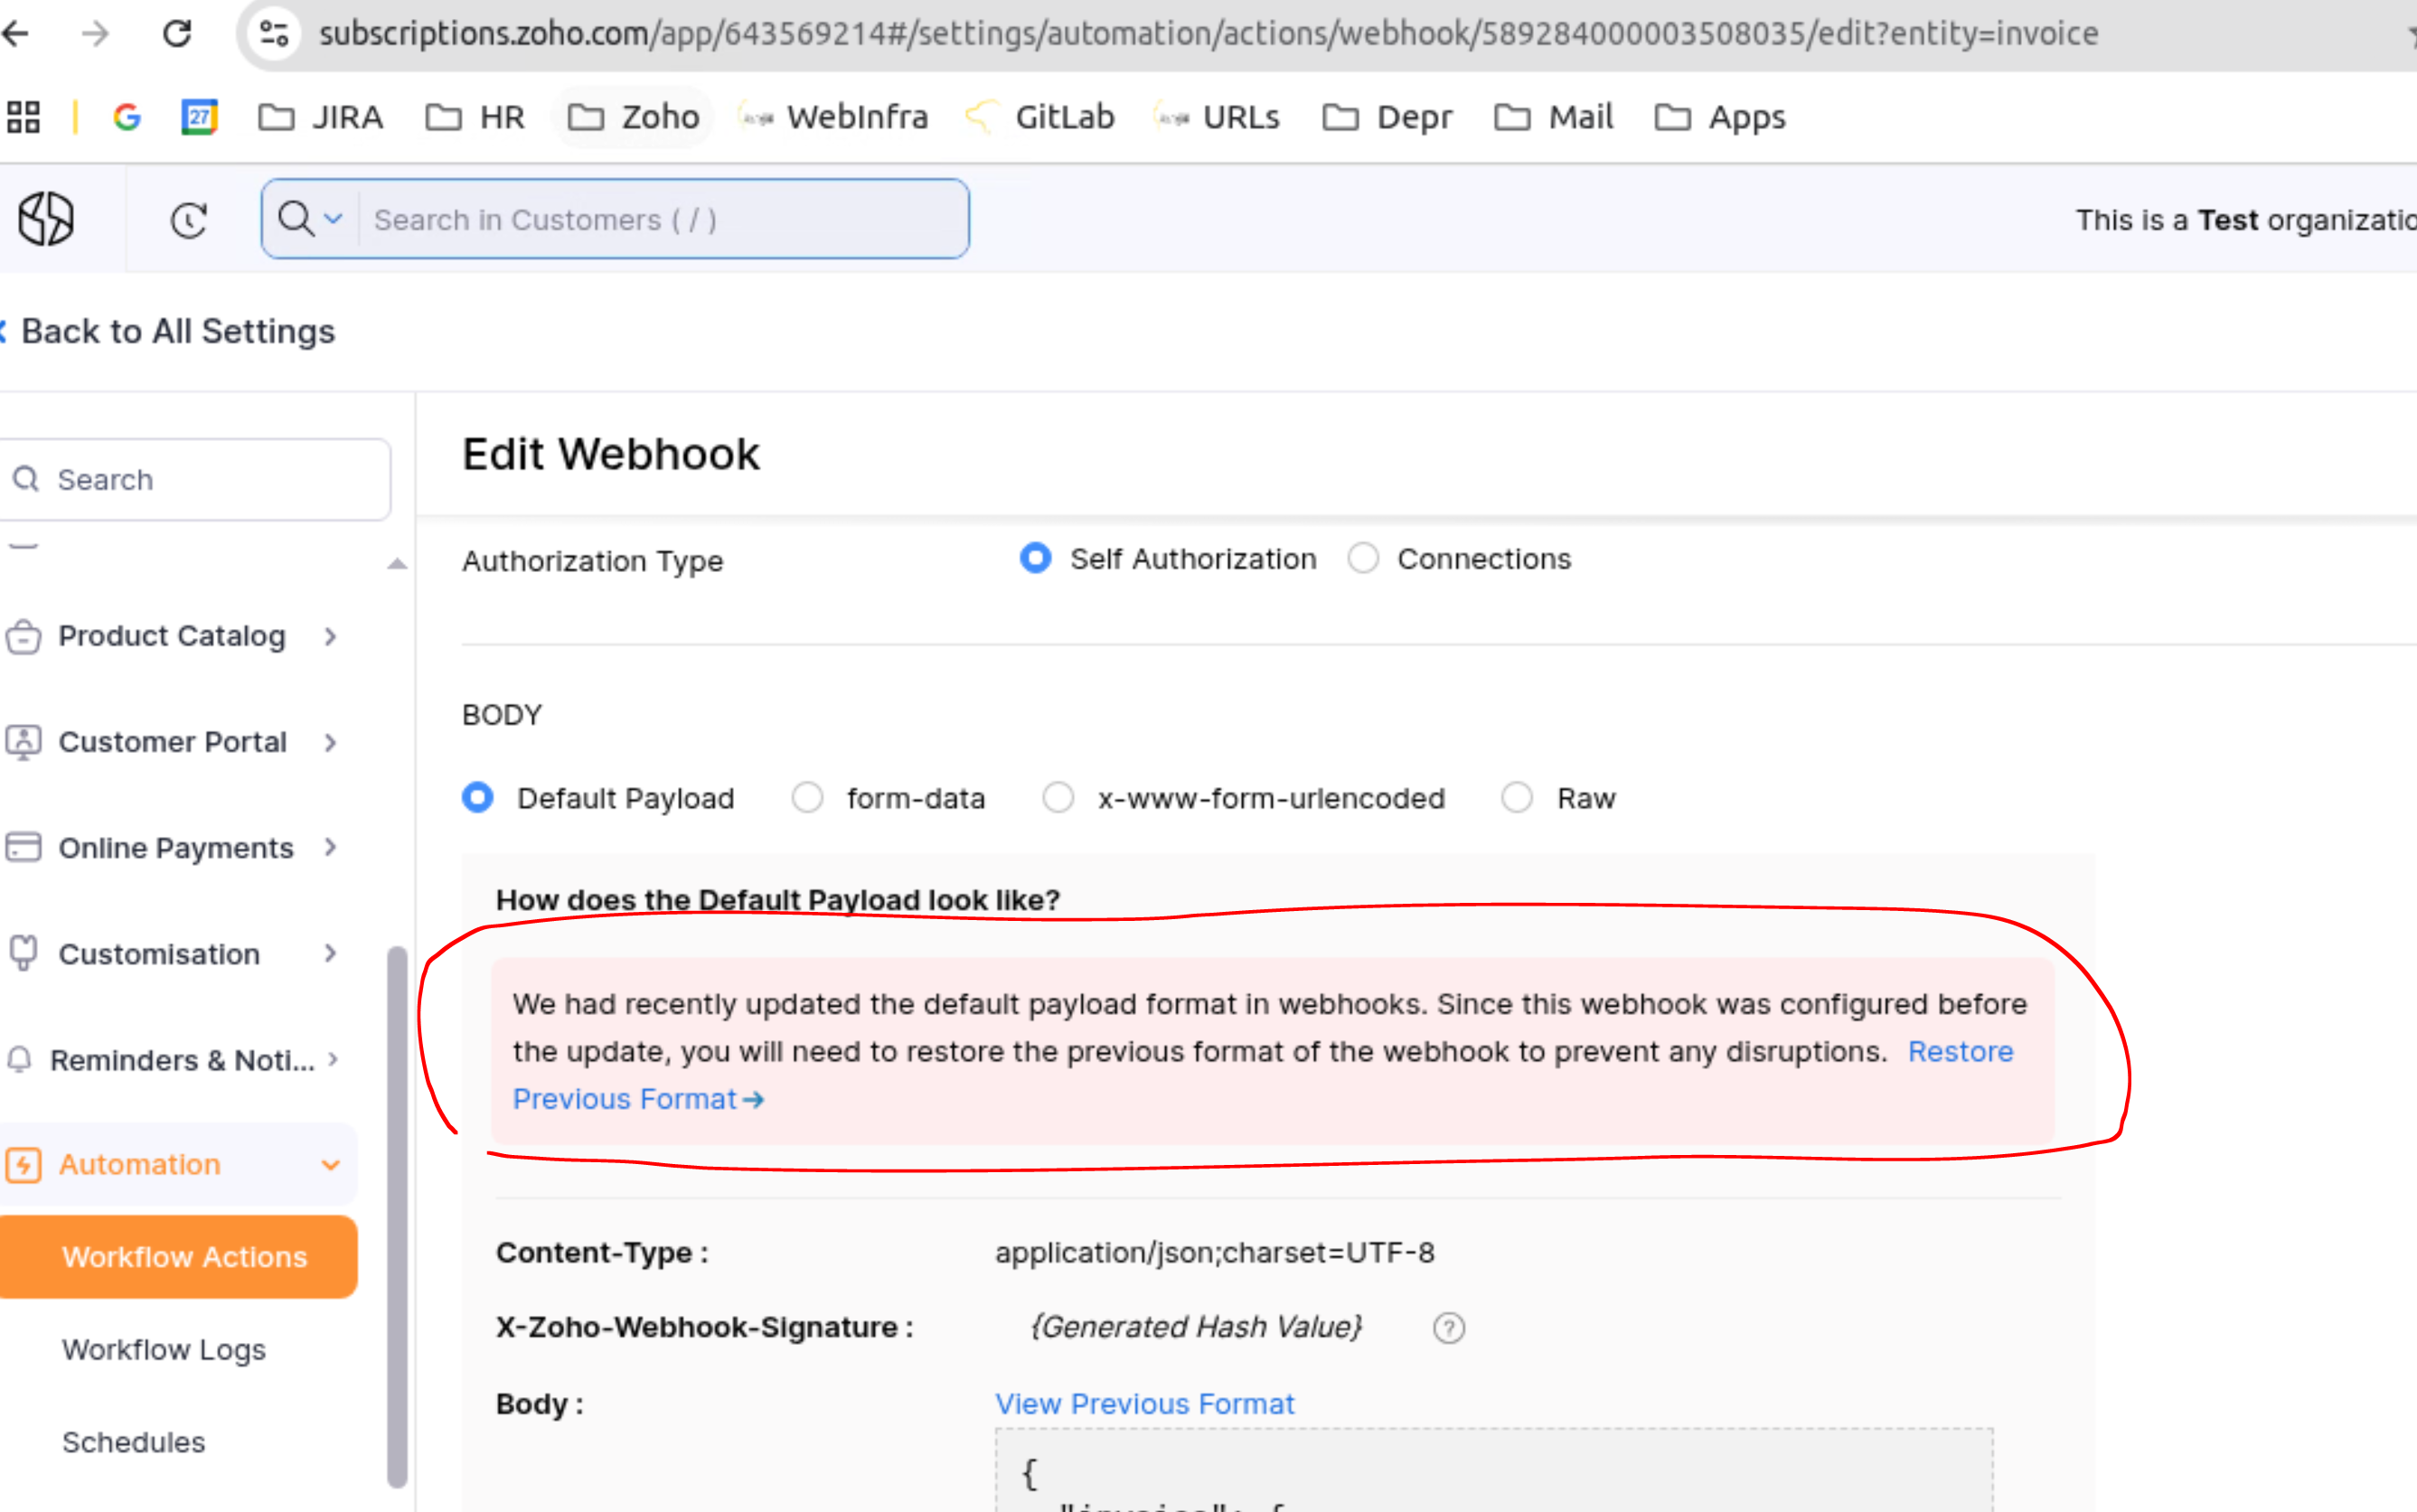Open the Google bookmark icon
This screenshot has height=1512, width=2417.
point(127,117)
